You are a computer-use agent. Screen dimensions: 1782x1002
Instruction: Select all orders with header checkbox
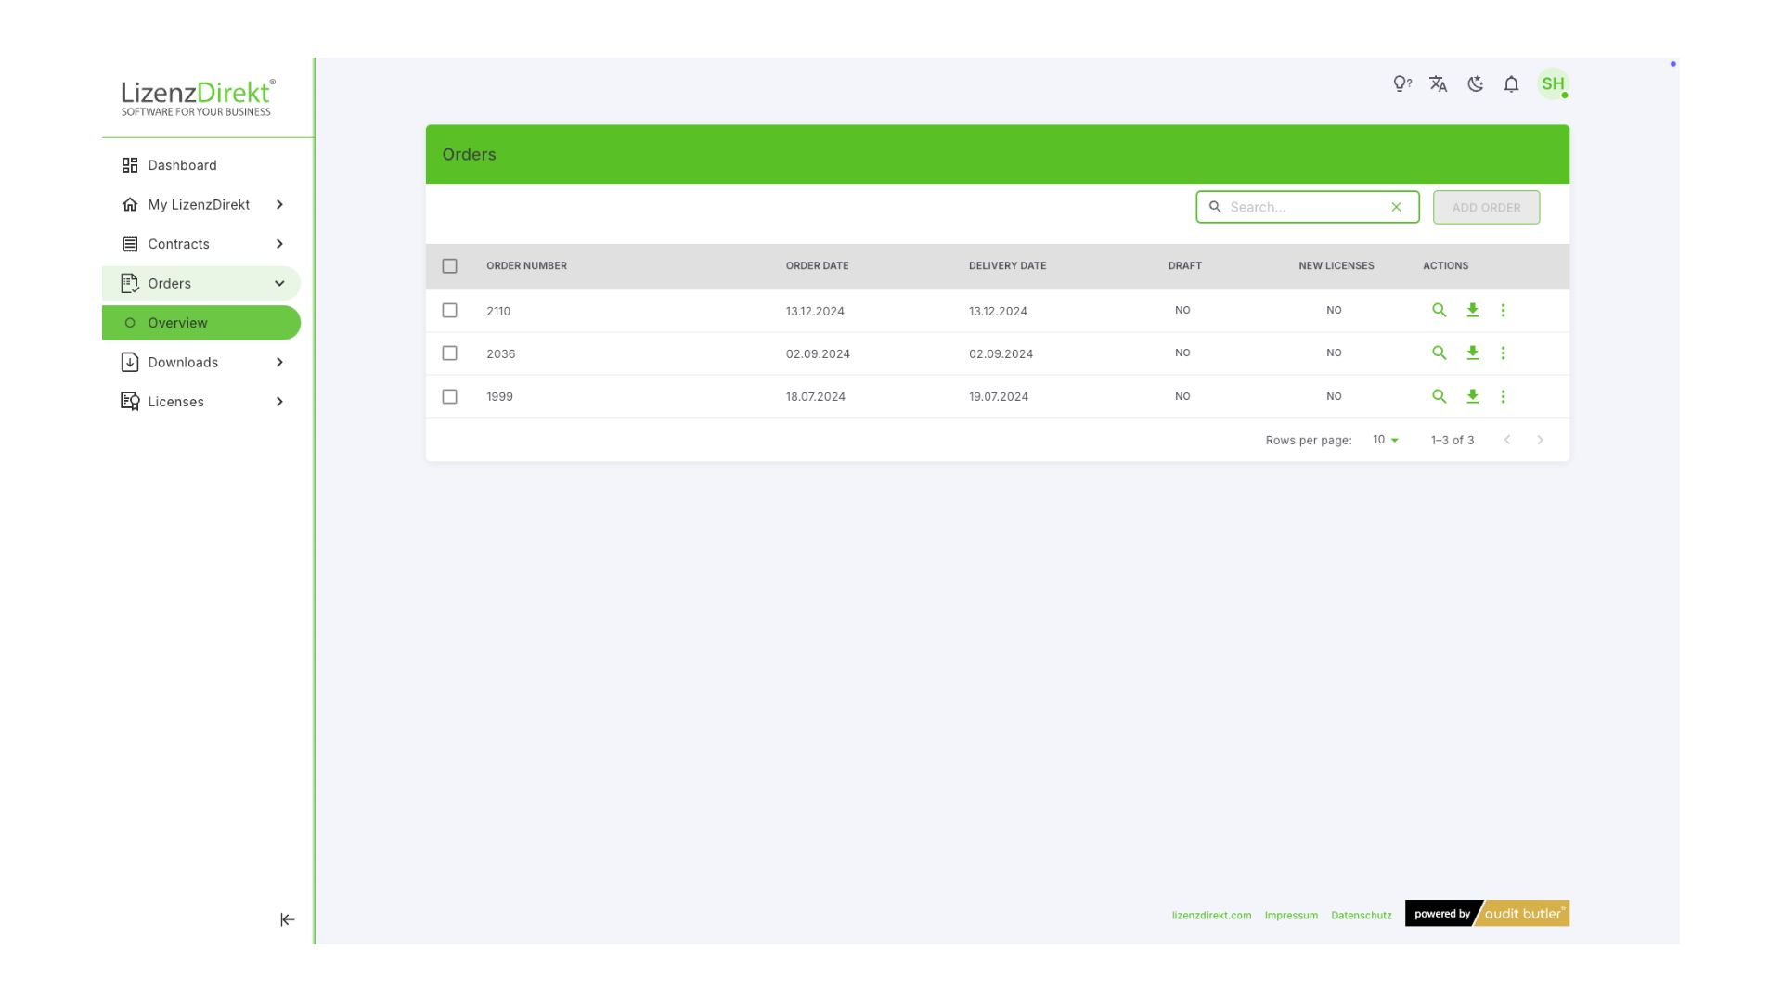449,266
